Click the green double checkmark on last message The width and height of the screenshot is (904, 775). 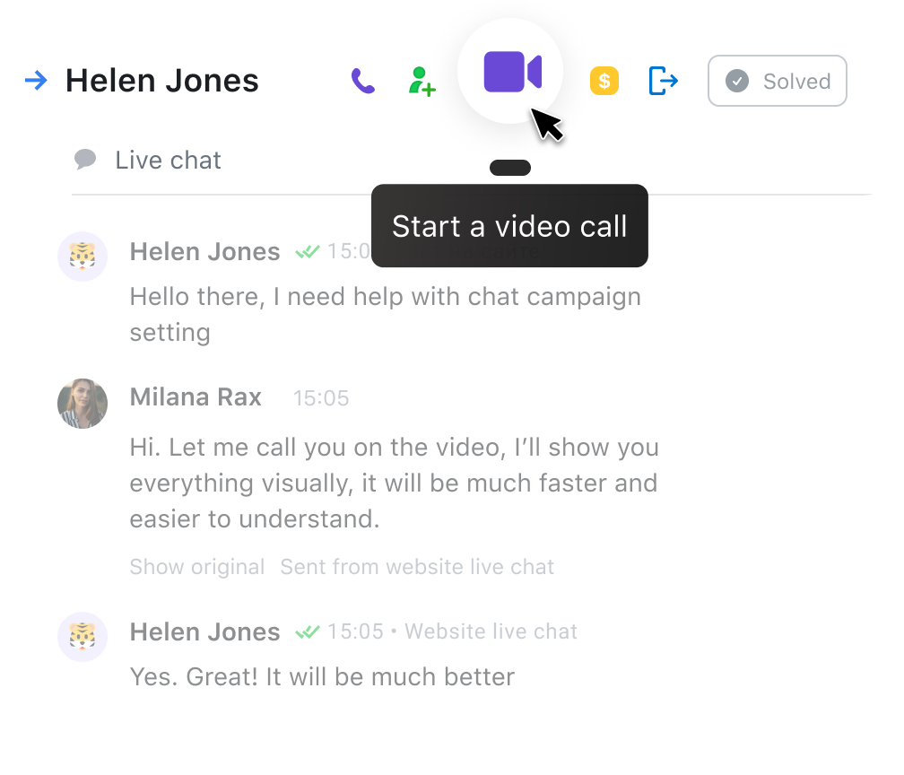[308, 632]
